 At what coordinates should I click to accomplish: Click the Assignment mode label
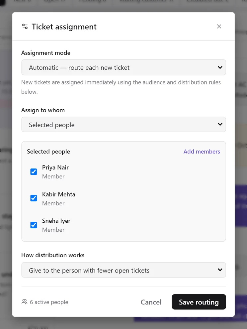46,53
